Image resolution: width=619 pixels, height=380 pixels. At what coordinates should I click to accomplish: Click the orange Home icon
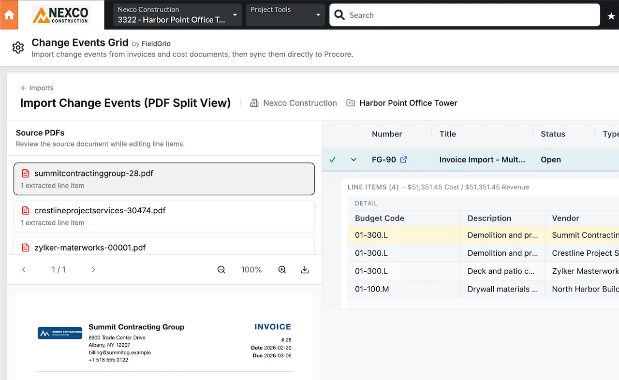(9, 15)
